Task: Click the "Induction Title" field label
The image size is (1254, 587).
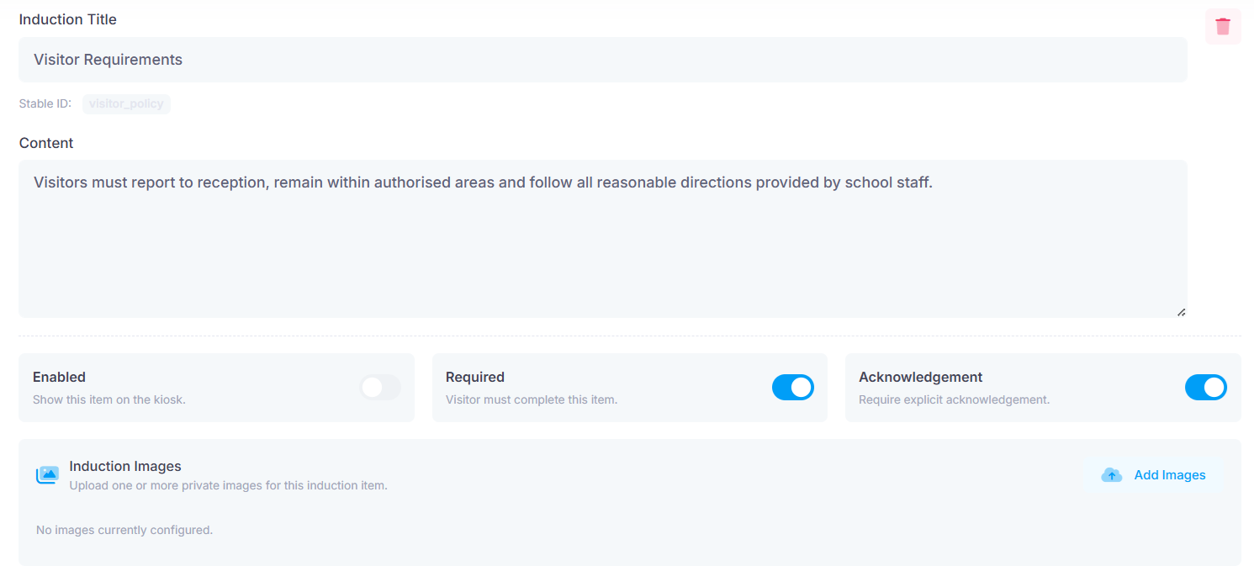Action: pyautogui.click(x=68, y=19)
